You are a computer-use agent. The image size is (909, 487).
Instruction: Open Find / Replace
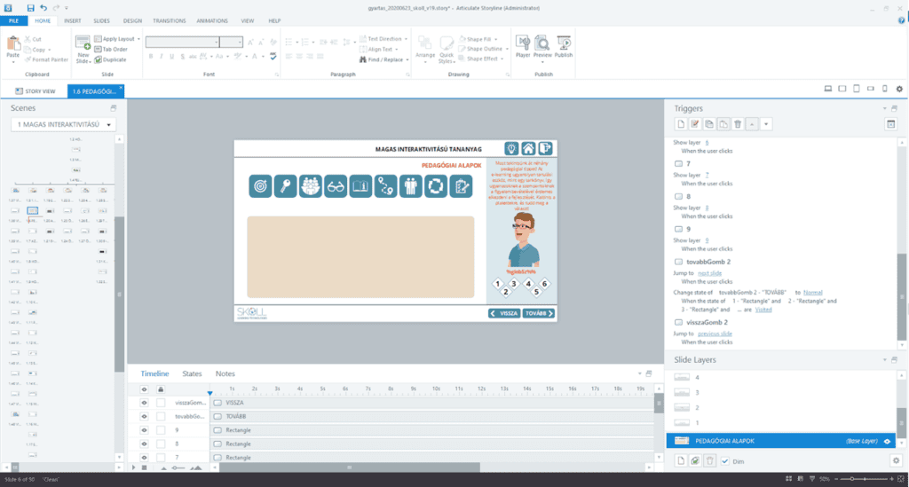point(384,59)
